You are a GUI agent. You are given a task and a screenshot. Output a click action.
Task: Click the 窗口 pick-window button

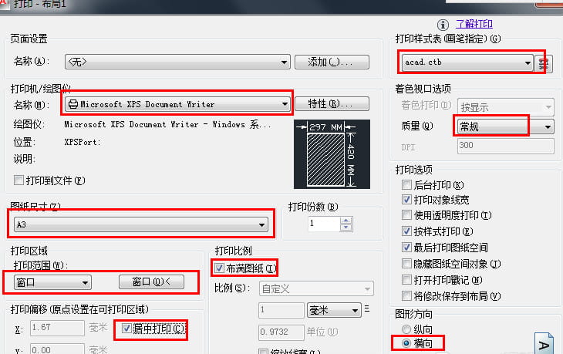point(151,282)
